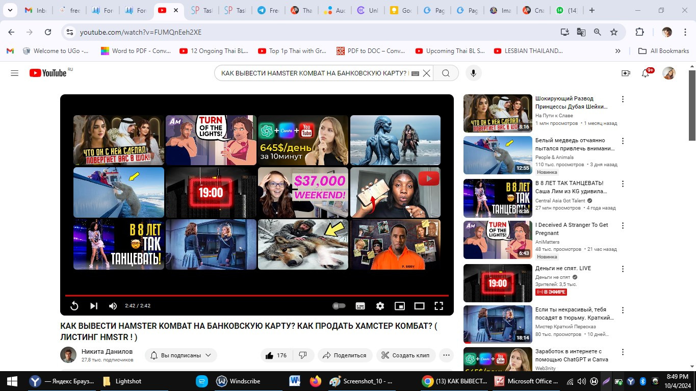This screenshot has height=391, width=696.
Task: Switch to miniplayer mode
Action: [x=400, y=306]
